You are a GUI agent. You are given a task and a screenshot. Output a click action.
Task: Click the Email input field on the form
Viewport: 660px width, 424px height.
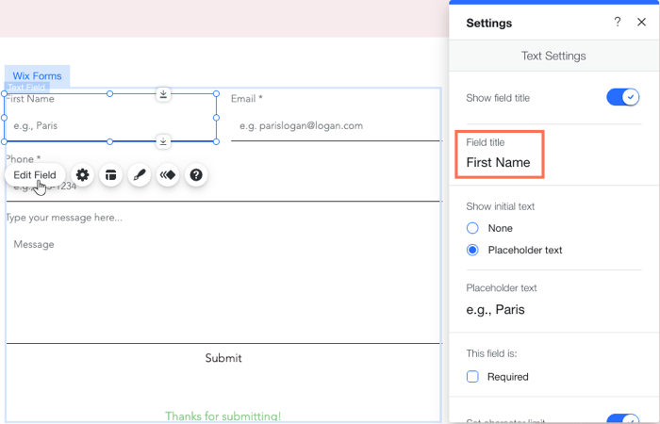click(x=336, y=125)
